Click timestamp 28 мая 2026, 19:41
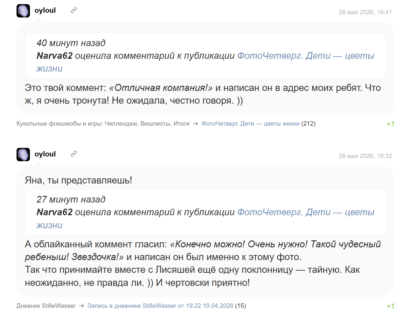This screenshot has height=317, width=404. [x=365, y=12]
